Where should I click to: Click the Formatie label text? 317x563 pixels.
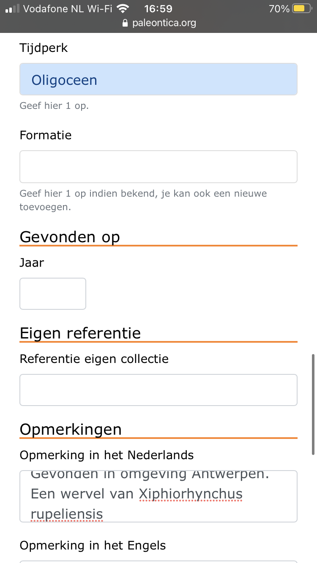(x=46, y=135)
